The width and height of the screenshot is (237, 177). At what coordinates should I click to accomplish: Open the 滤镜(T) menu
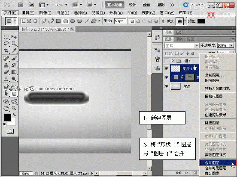pyautogui.click(x=98, y=13)
